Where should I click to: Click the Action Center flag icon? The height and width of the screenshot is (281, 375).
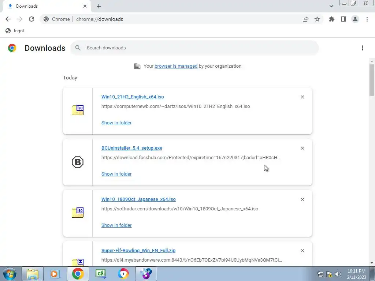point(329,274)
